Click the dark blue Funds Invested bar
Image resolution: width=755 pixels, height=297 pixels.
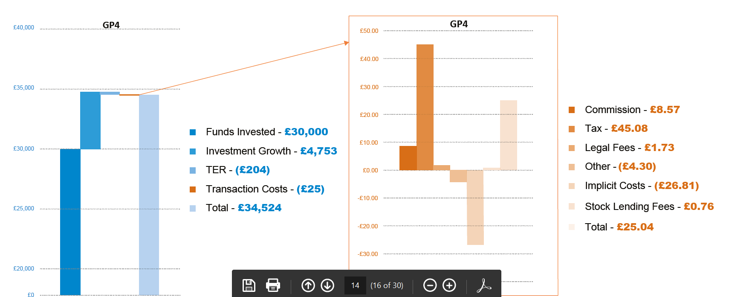pyautogui.click(x=70, y=222)
